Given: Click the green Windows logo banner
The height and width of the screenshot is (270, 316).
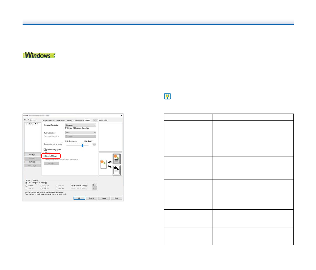Looking at the screenshot, I should [39, 55].
